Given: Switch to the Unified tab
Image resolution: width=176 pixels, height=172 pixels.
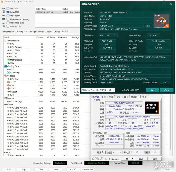Looking at the screenshot, I should click(x=57, y=32).
